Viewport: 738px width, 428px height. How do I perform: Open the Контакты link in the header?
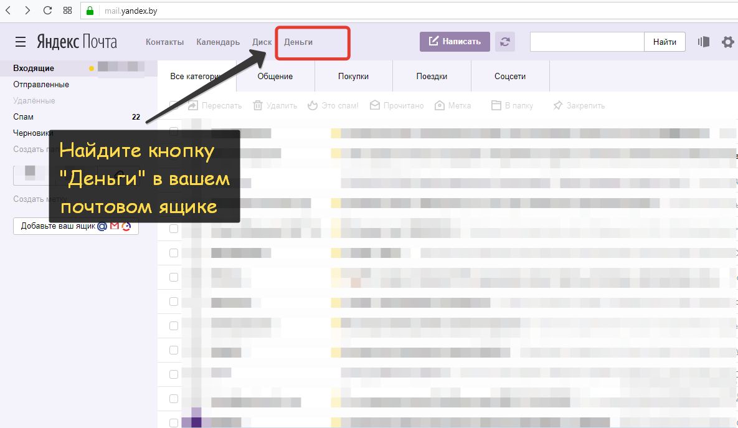(164, 42)
